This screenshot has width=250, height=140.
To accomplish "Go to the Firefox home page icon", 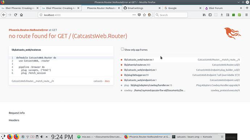I will click(21, 15).
